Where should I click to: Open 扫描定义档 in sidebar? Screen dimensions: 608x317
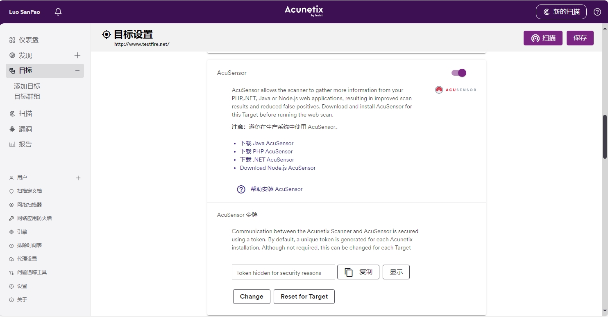pyautogui.click(x=29, y=191)
